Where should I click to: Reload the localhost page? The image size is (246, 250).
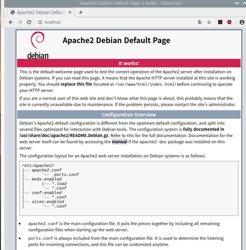tap(29, 22)
